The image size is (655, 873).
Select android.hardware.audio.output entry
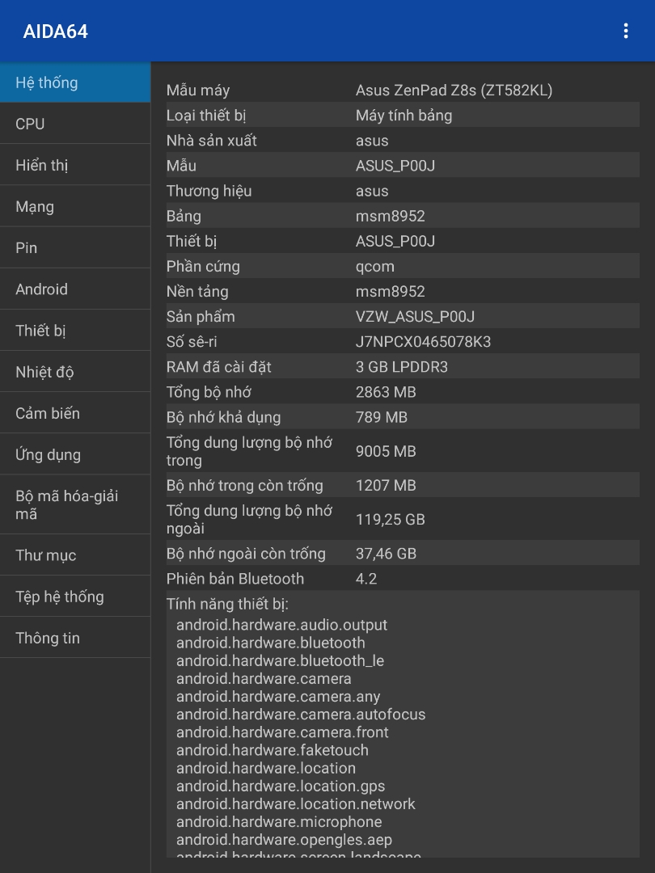pyautogui.click(x=281, y=625)
